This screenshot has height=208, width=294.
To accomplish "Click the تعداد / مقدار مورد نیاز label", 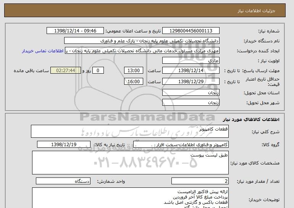I will pos(258,181).
